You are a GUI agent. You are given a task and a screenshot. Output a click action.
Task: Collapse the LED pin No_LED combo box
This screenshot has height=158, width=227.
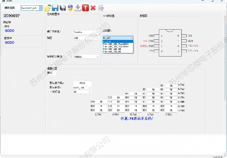click(x=118, y=38)
